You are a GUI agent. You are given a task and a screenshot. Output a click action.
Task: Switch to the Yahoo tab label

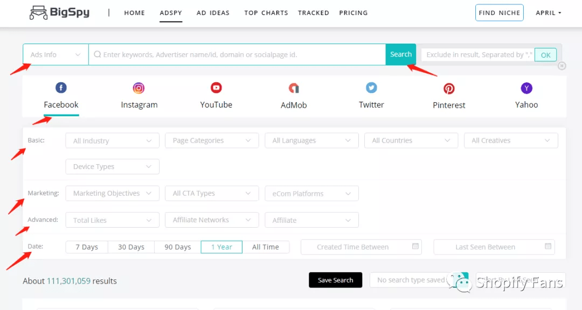point(526,104)
